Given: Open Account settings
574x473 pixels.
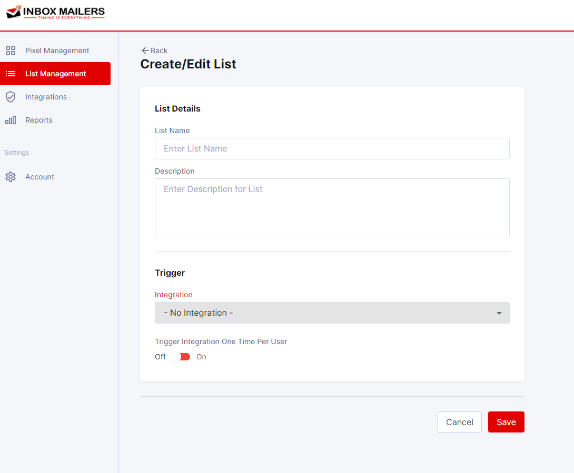Looking at the screenshot, I should (x=55, y=177).
